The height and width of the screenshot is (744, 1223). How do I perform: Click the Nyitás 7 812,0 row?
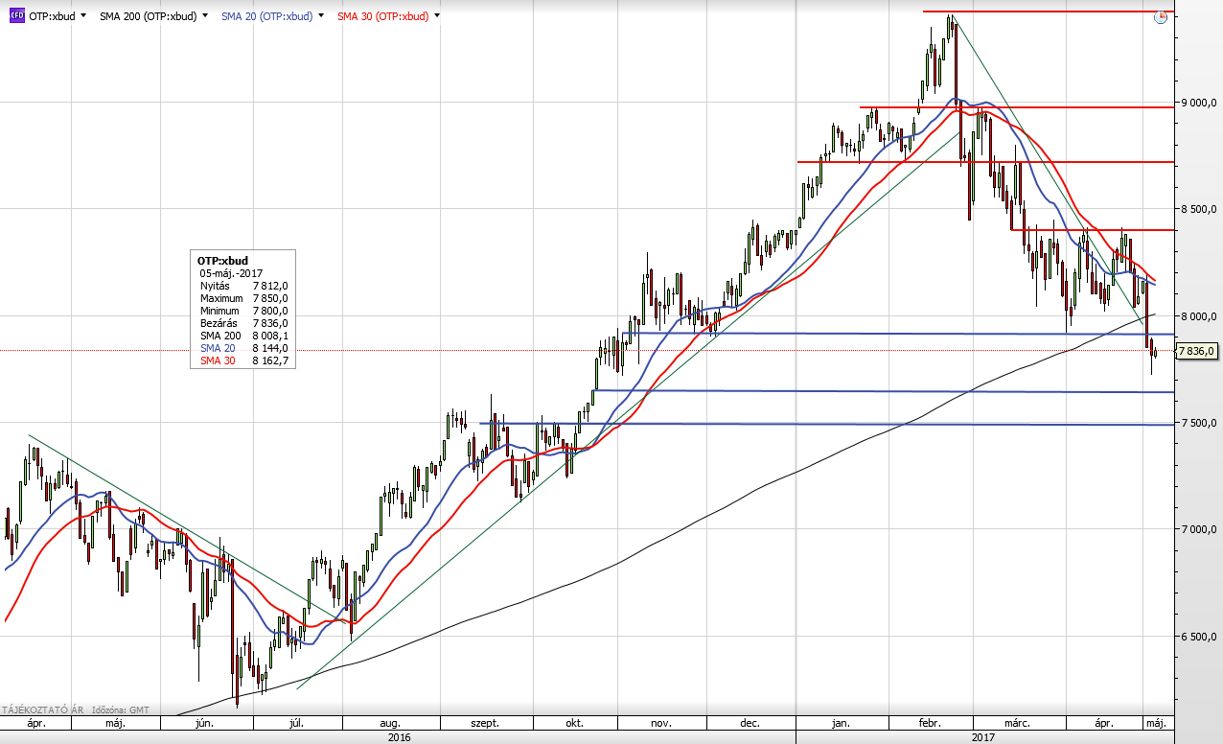click(243, 286)
